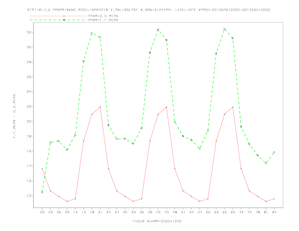This screenshot has width=299, height=231.
Task: Click the FHOUR VHHMM:0000>1200 axis title
Action: click(x=157, y=221)
